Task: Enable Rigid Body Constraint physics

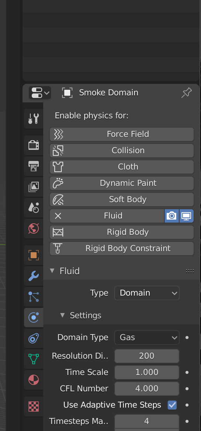Action: 122,249
